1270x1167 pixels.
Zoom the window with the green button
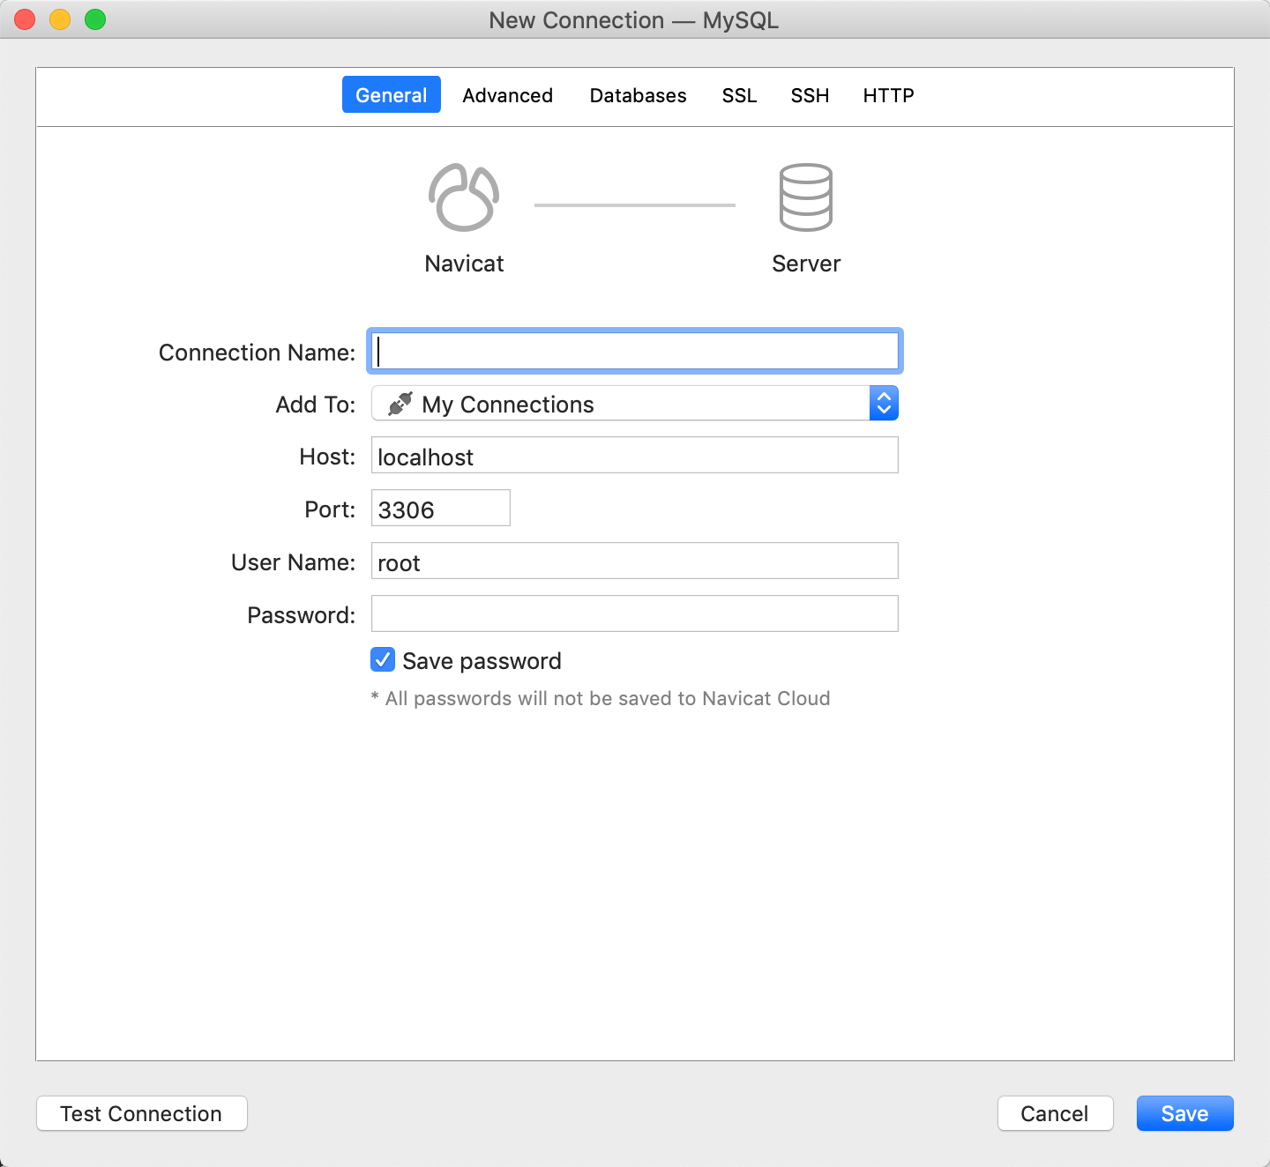(x=95, y=19)
